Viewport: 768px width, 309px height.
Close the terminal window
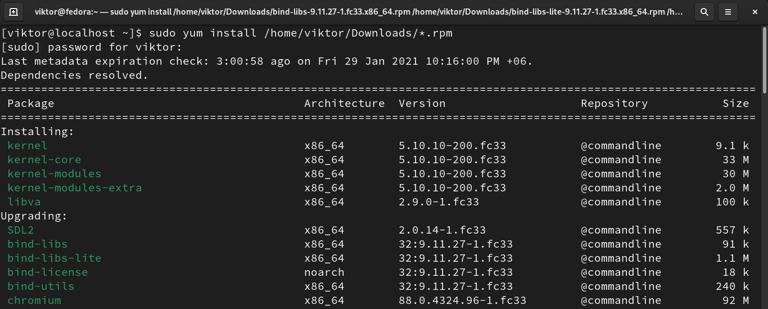(x=755, y=11)
